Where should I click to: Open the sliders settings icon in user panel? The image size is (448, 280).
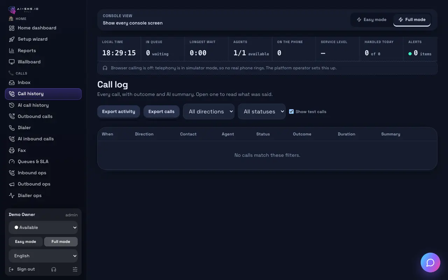pyautogui.click(x=75, y=269)
